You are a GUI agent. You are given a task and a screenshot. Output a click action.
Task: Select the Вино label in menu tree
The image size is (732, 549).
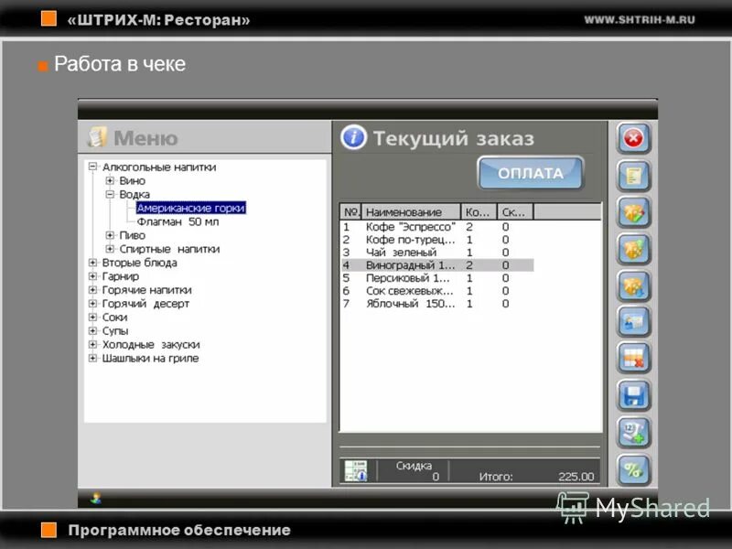pos(132,180)
